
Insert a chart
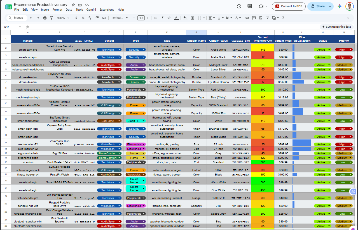point(261,18)
